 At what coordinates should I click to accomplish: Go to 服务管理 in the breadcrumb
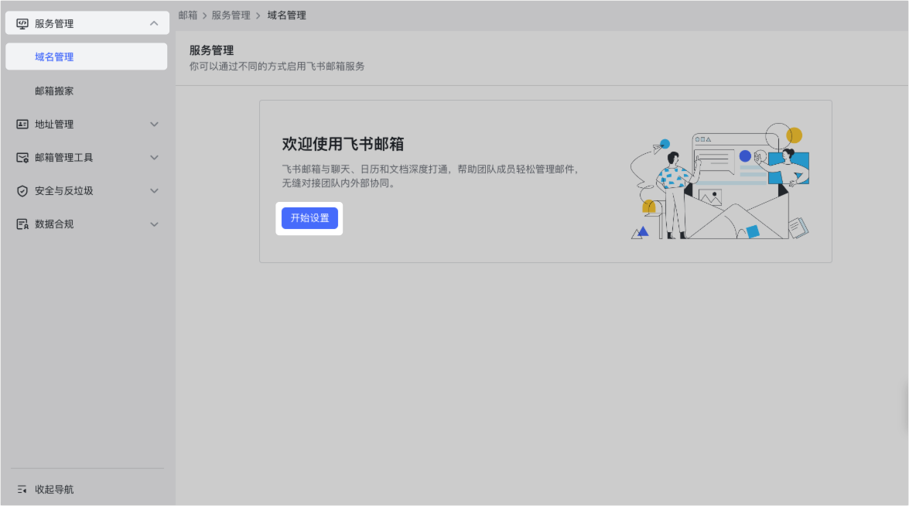coord(231,15)
